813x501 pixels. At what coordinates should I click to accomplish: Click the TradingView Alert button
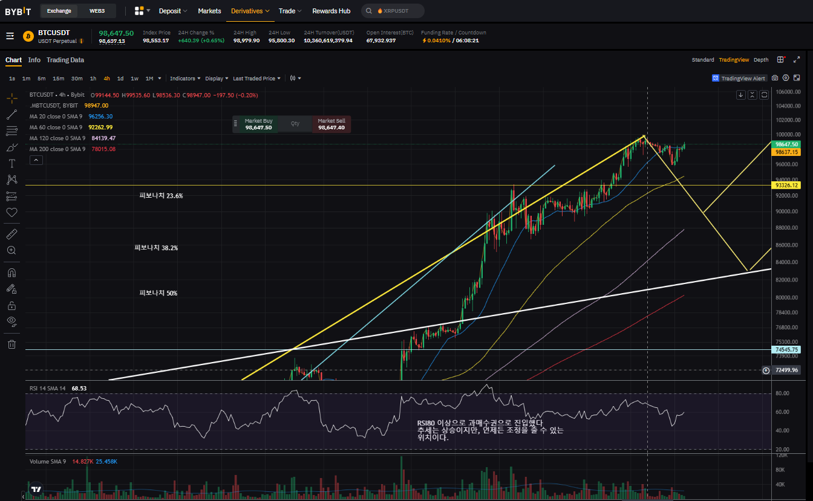click(x=739, y=79)
